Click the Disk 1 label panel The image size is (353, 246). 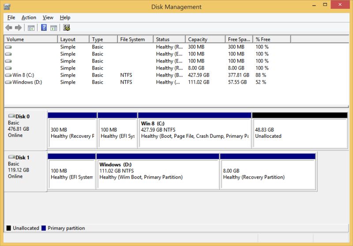(26, 171)
